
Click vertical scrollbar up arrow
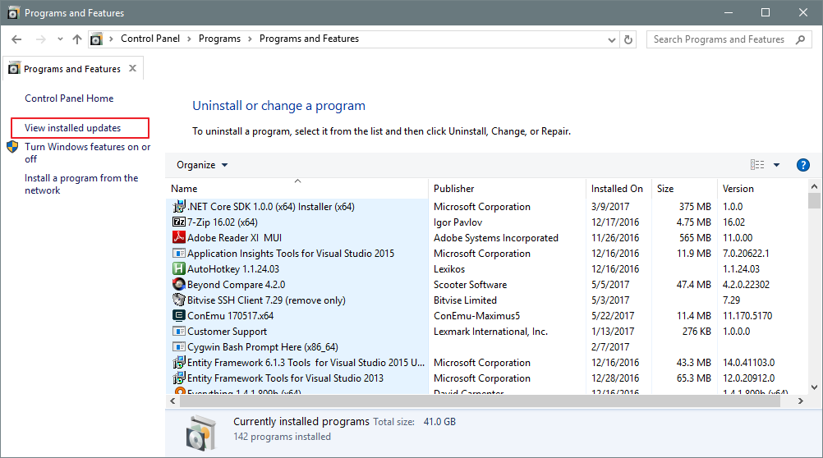(x=815, y=186)
